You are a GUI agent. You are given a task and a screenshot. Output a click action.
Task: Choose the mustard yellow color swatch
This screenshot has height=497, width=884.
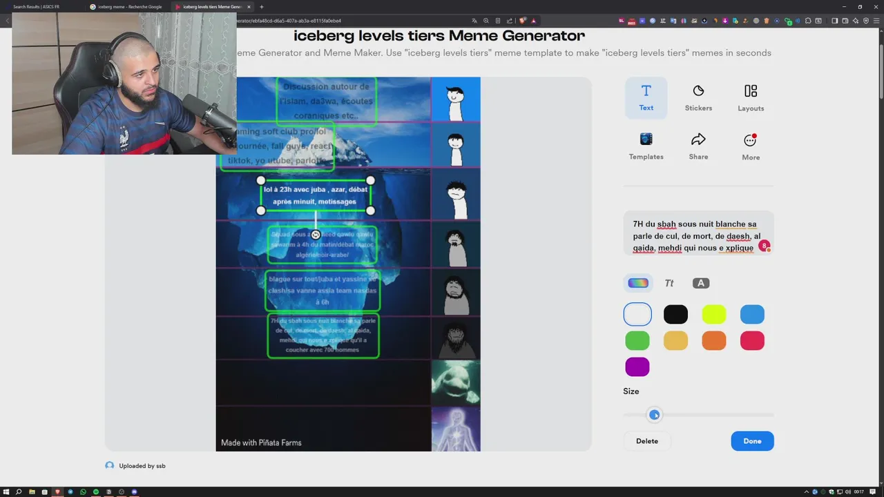[x=675, y=340]
